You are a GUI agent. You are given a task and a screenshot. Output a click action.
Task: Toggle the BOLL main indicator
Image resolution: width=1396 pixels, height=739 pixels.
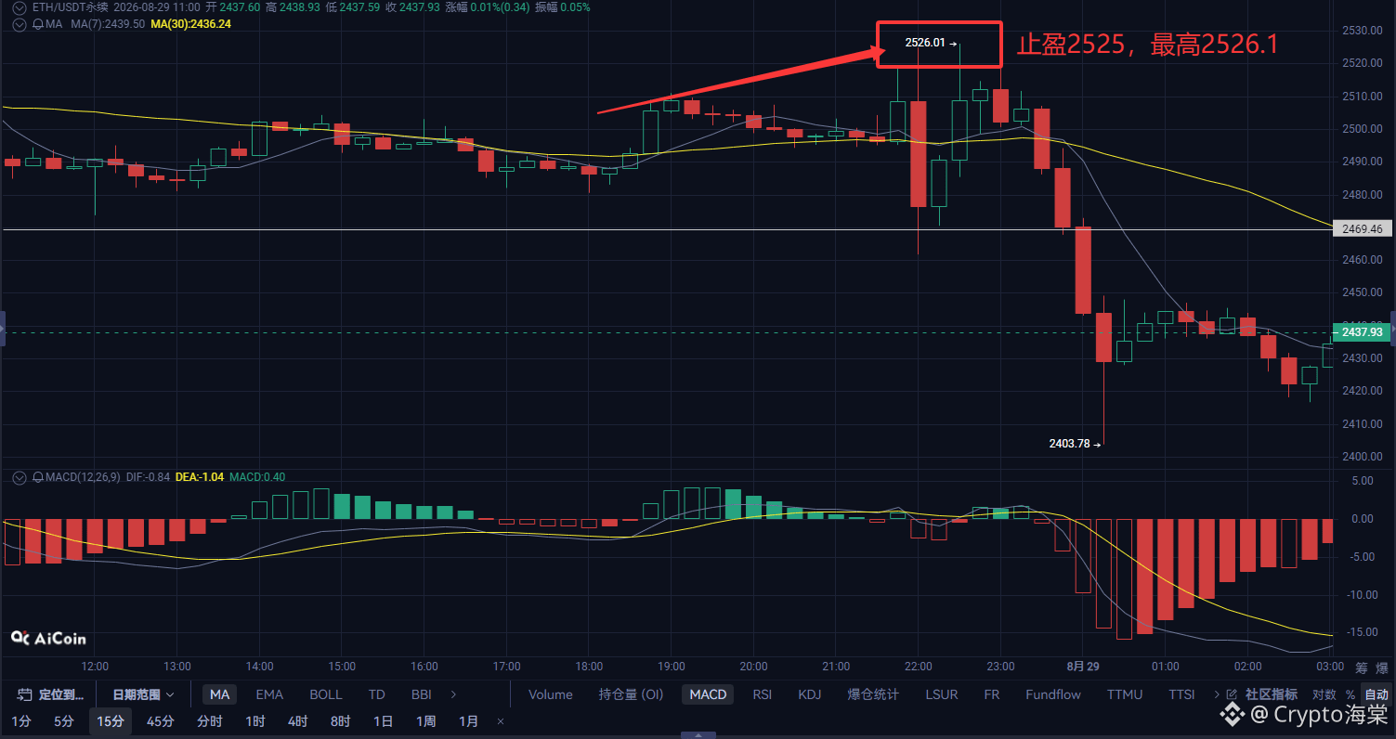[326, 694]
